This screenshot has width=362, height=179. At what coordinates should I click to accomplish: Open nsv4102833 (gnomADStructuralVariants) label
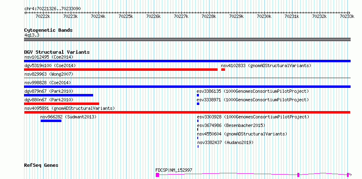coord(266,65)
